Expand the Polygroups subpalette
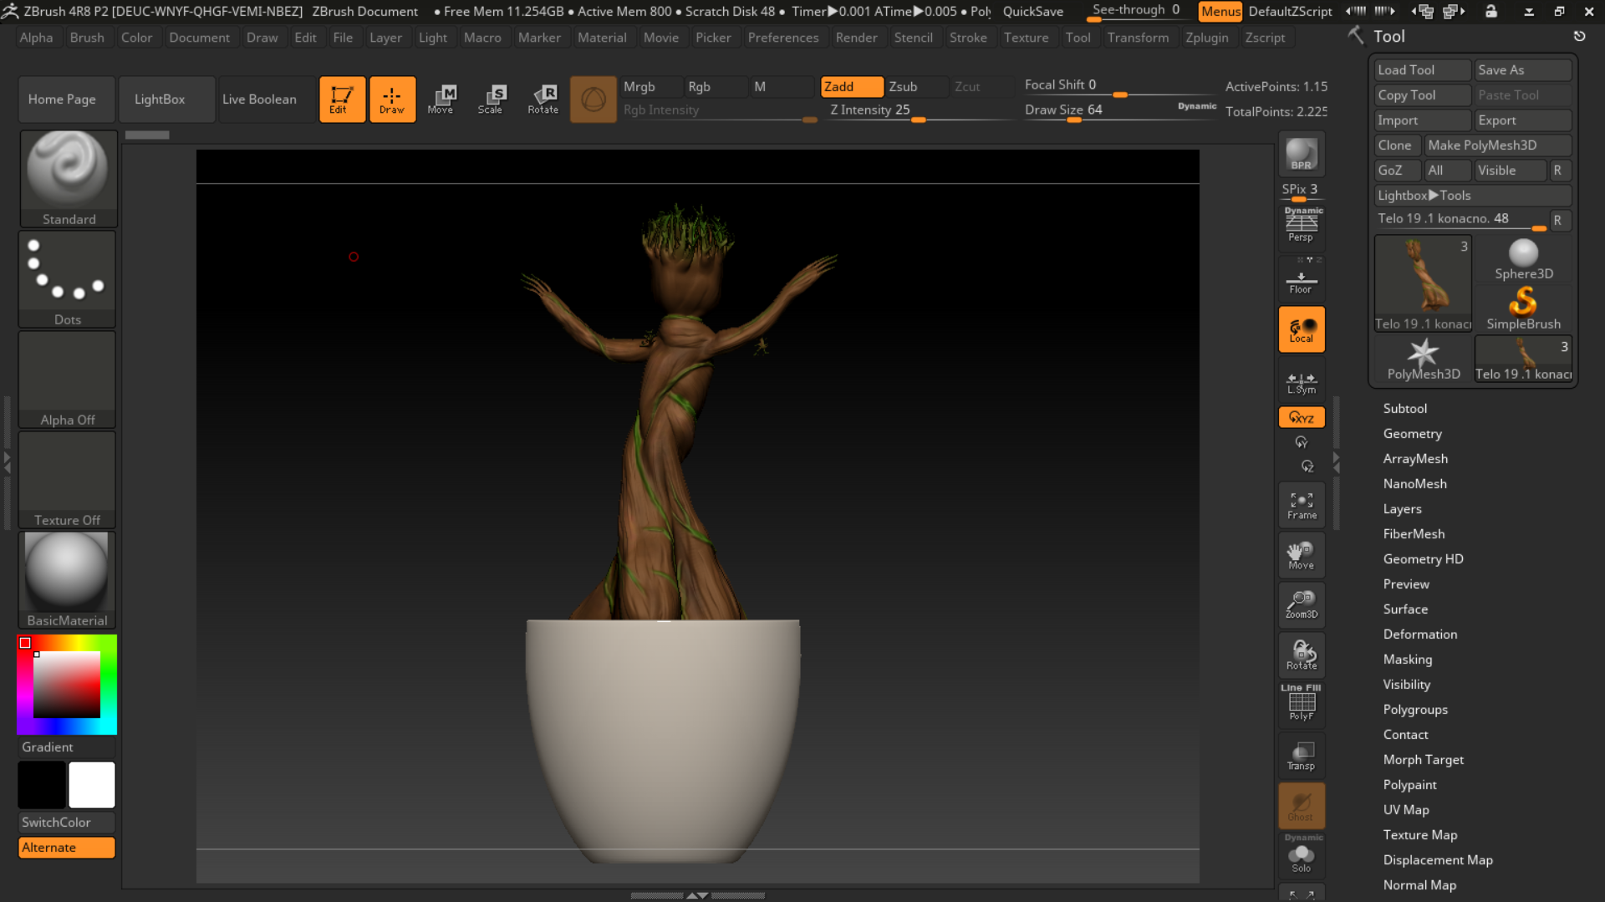 [1414, 710]
